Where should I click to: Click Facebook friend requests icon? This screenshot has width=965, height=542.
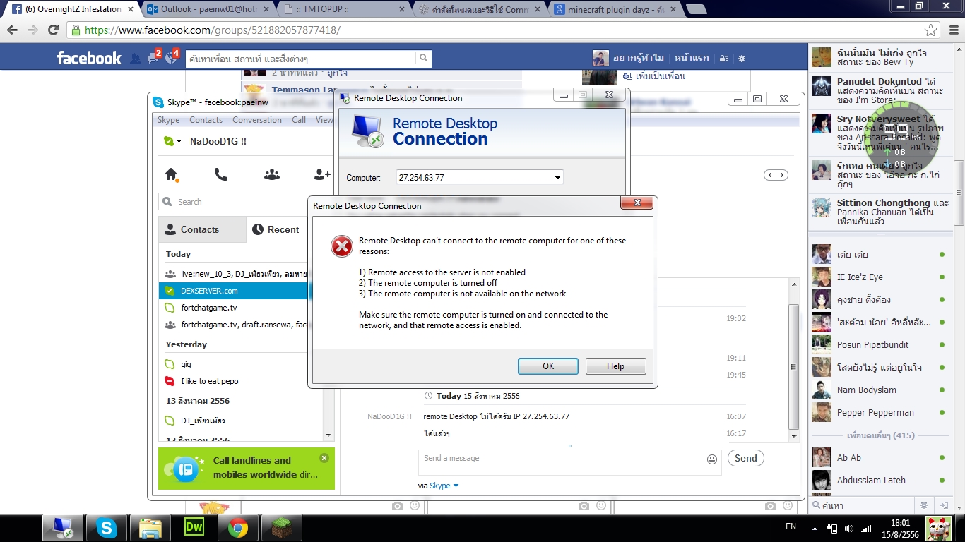click(136, 59)
